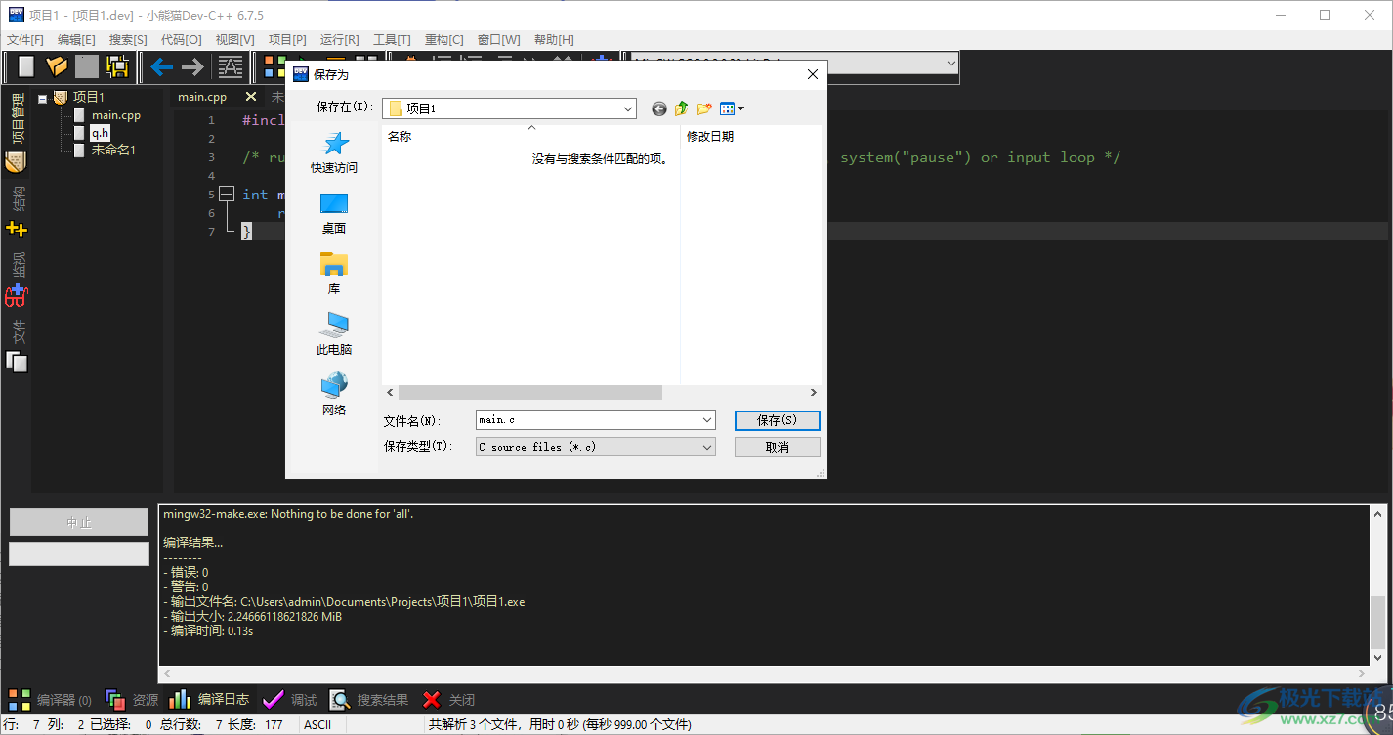Click the Save All floppy disks icon
1393x735 pixels.
tap(118, 66)
